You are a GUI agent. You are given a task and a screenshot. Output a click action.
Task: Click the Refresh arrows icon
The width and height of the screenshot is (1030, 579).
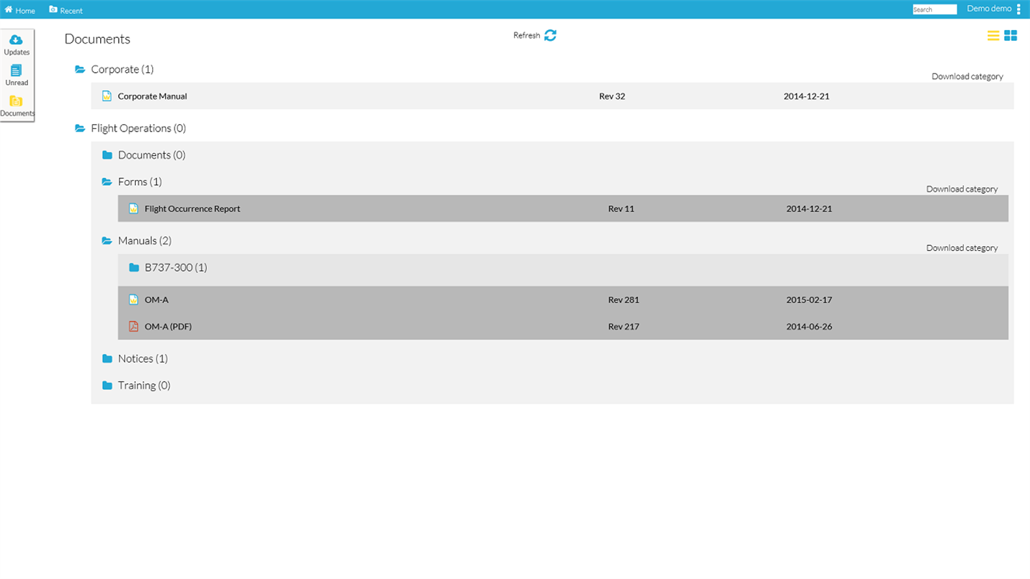[550, 35]
